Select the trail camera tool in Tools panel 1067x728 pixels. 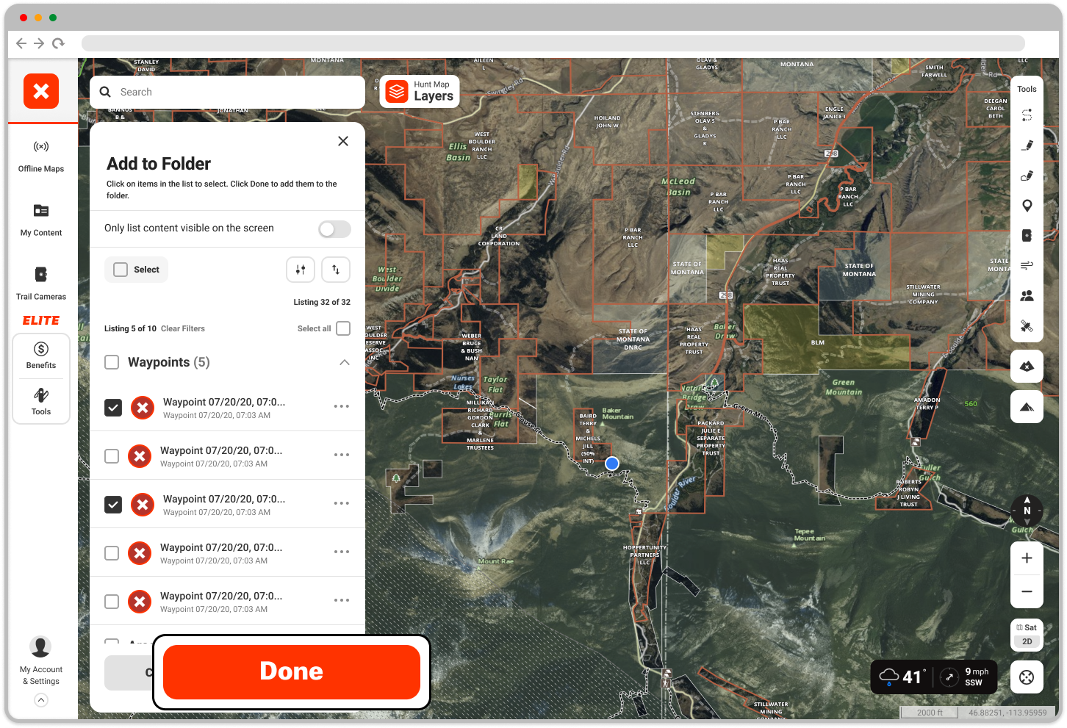tap(1027, 236)
